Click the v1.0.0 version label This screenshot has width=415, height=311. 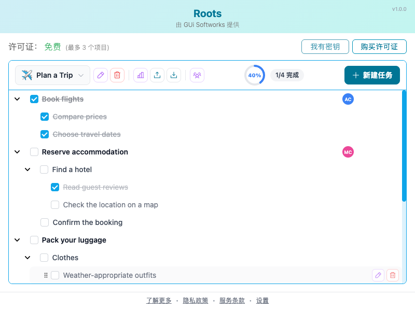coord(399,9)
